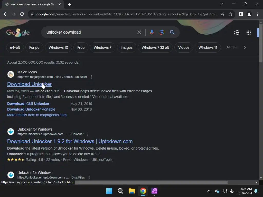Open Google quick settings gear

[237, 33]
